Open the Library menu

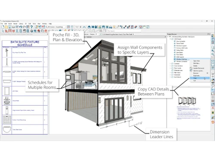tap(21, 24)
